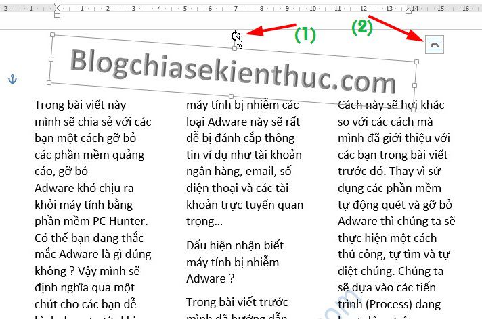
Task: Click the line "Trong bài viết này"
Action: [81, 105]
